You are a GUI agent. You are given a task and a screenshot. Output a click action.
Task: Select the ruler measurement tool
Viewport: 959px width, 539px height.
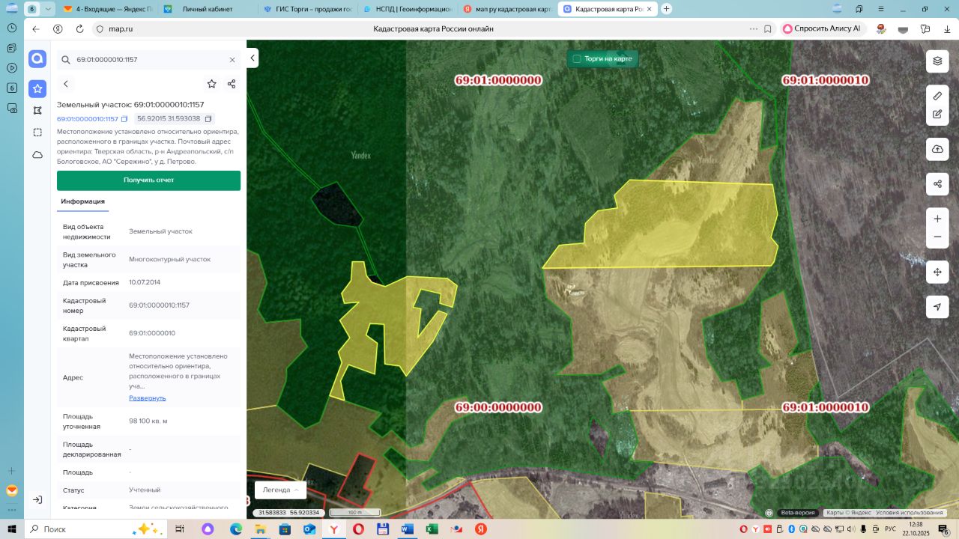coord(937,96)
